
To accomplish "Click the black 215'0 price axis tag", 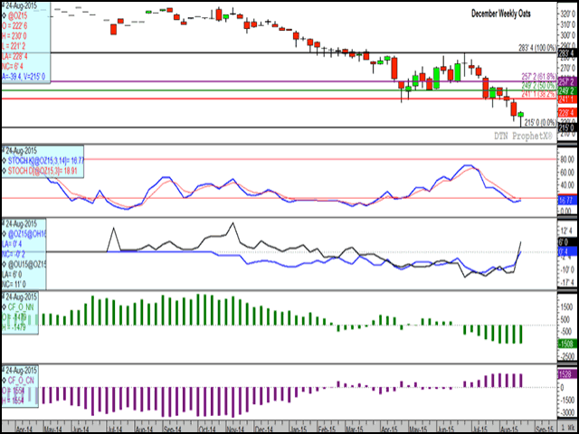I will coord(567,127).
